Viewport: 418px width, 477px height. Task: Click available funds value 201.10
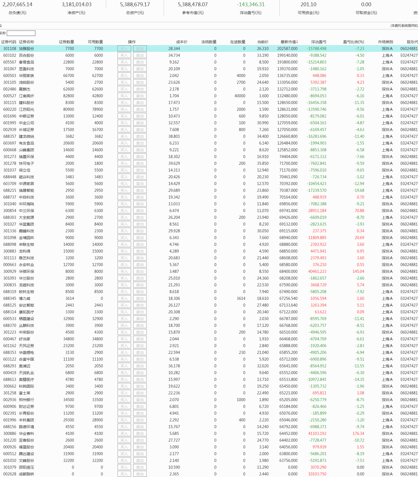tap(308, 5)
